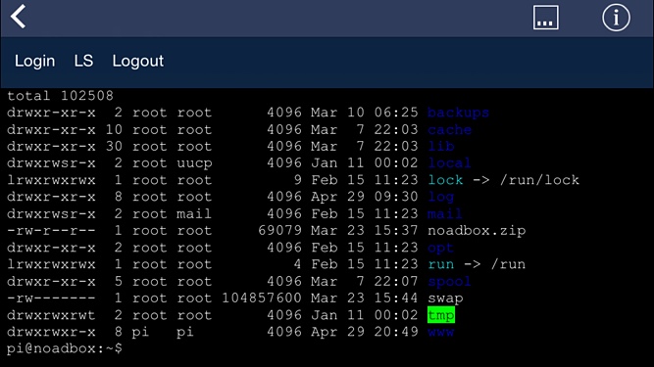This screenshot has width=654, height=367.
Task: Click the /run/lock link target text
Action: coord(539,180)
